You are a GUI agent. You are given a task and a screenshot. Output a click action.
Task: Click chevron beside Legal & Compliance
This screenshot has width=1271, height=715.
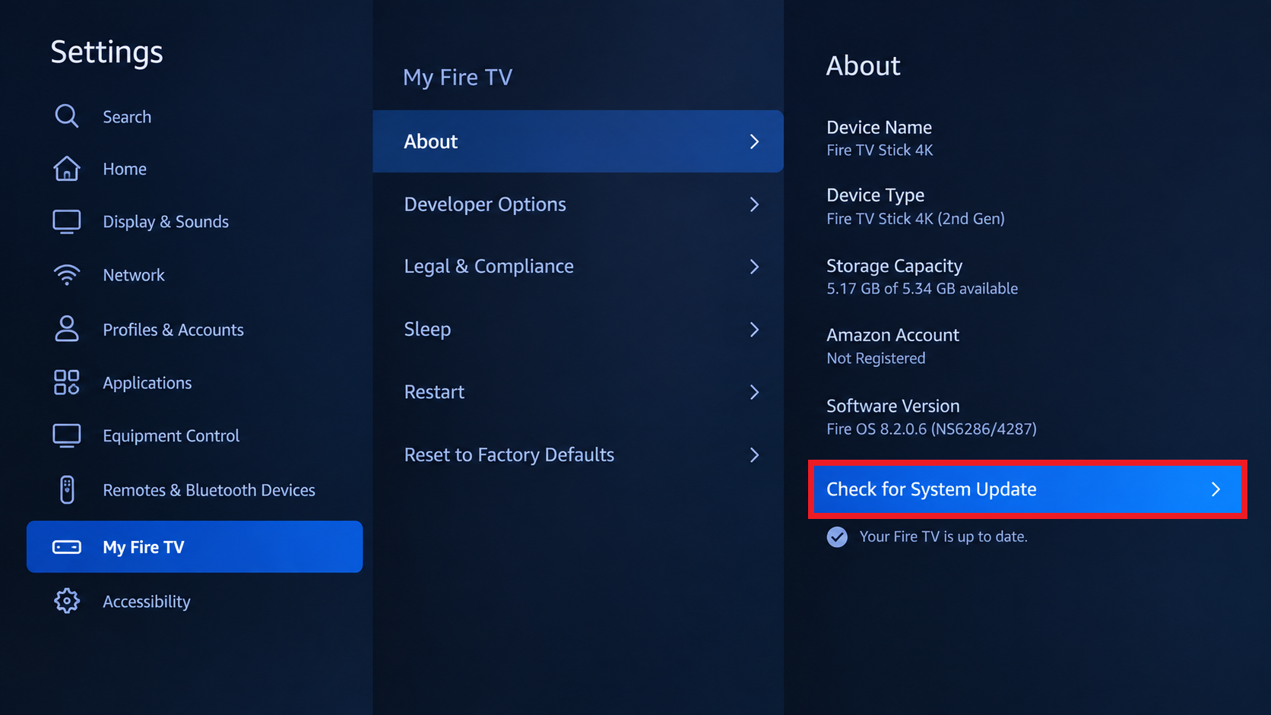[754, 267]
